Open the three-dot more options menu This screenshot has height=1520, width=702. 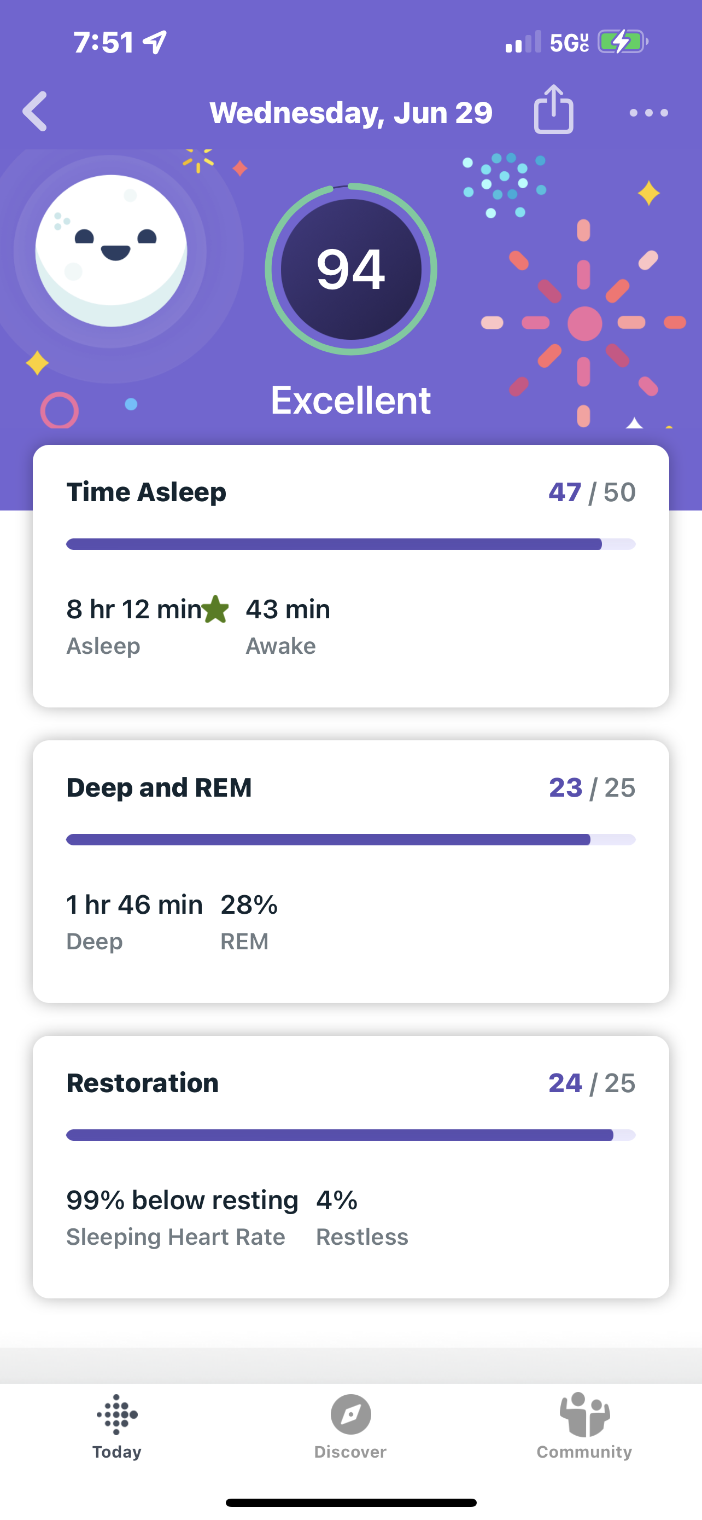pos(648,113)
